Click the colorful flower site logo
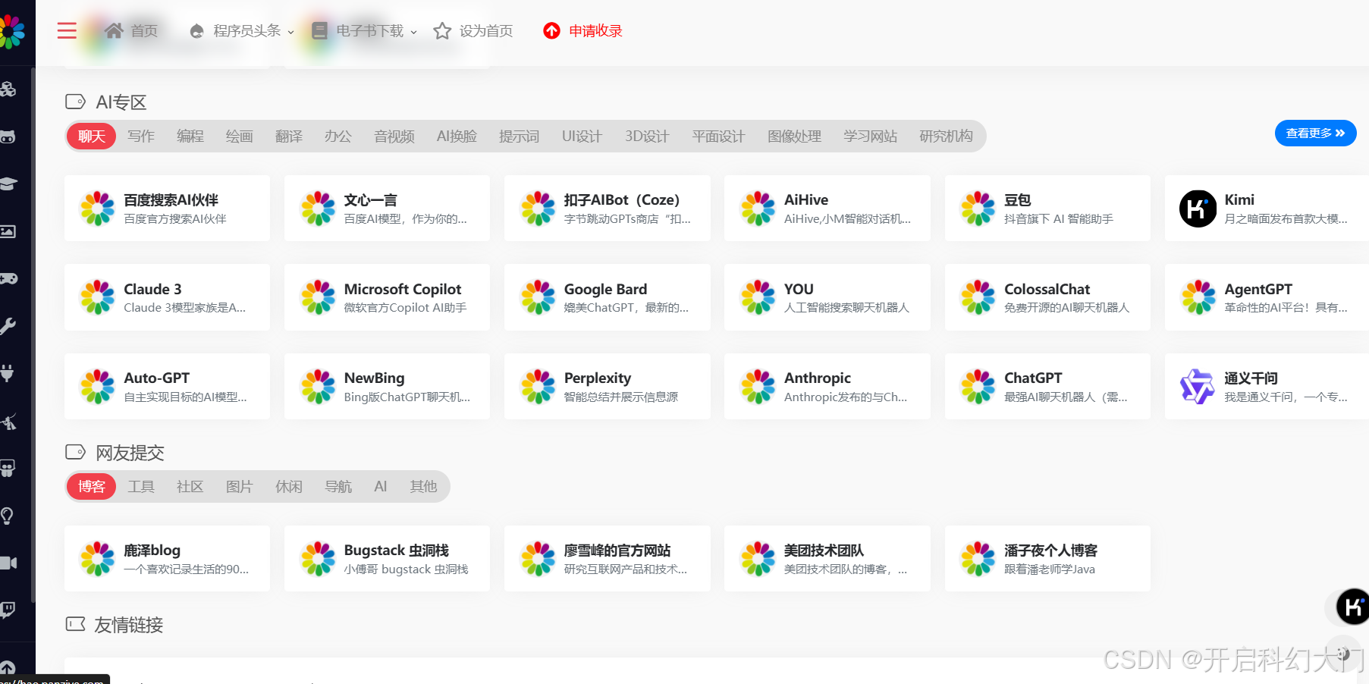Viewport: 1369px width, 684px height. coord(11,32)
